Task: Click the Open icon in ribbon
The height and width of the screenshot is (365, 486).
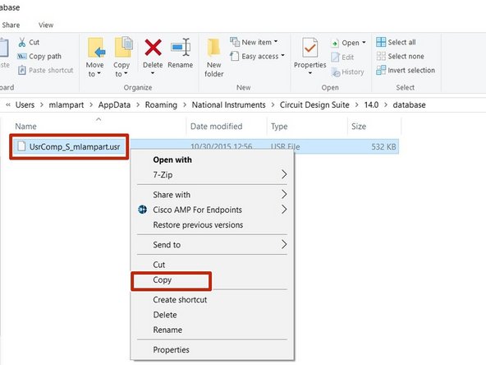Action: pyautogui.click(x=335, y=43)
